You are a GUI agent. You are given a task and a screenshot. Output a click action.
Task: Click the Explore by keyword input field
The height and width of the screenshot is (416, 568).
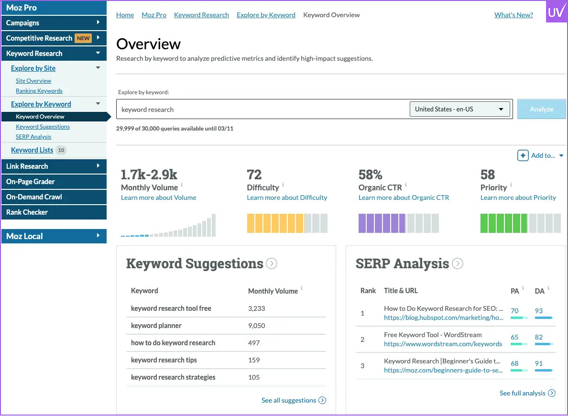262,109
